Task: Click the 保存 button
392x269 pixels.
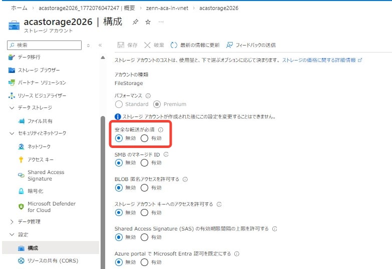Action: (x=128, y=45)
